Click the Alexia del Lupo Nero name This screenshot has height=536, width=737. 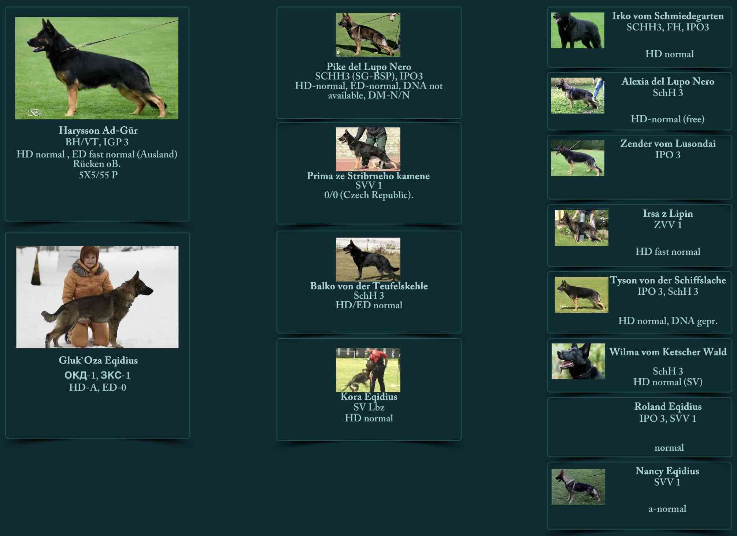coord(667,81)
